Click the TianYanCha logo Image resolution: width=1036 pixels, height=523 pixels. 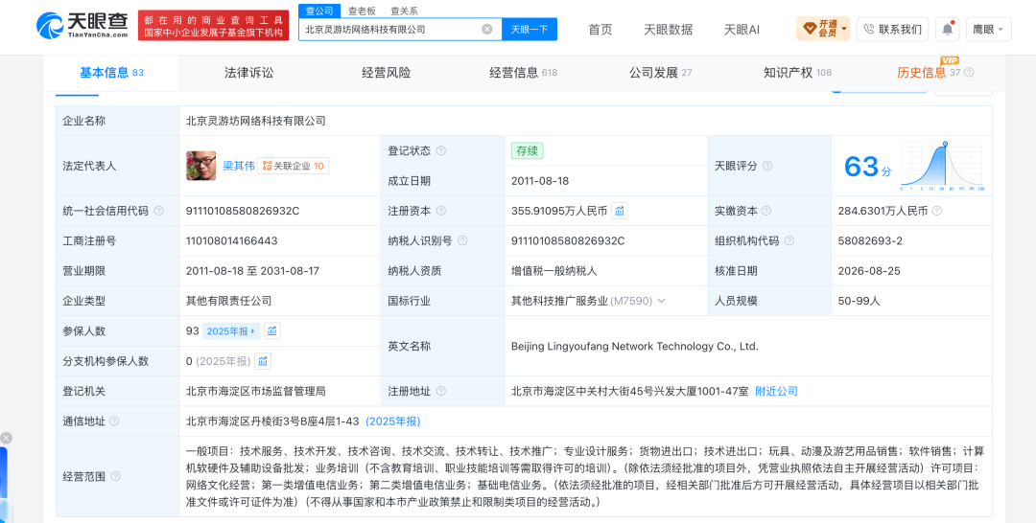[x=82, y=26]
